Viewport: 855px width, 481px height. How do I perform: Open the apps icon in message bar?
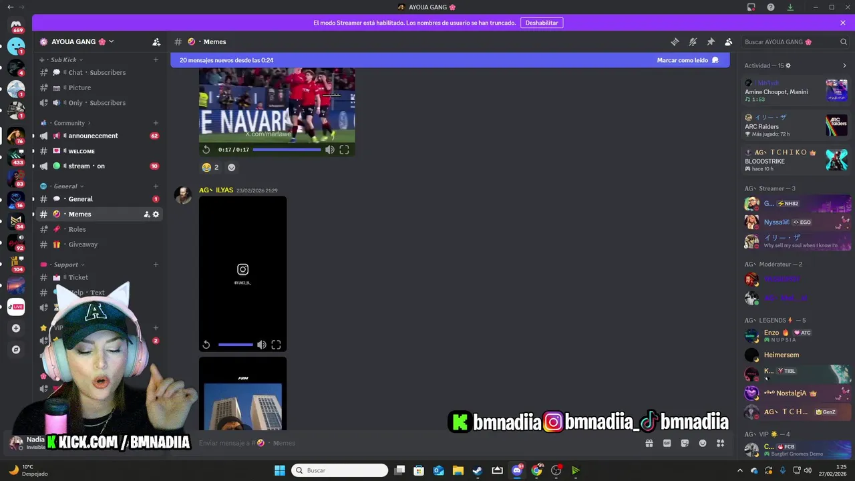pyautogui.click(x=721, y=443)
